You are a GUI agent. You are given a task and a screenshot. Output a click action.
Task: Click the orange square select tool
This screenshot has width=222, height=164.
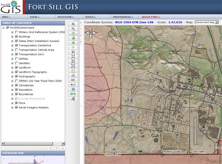coord(73,71)
